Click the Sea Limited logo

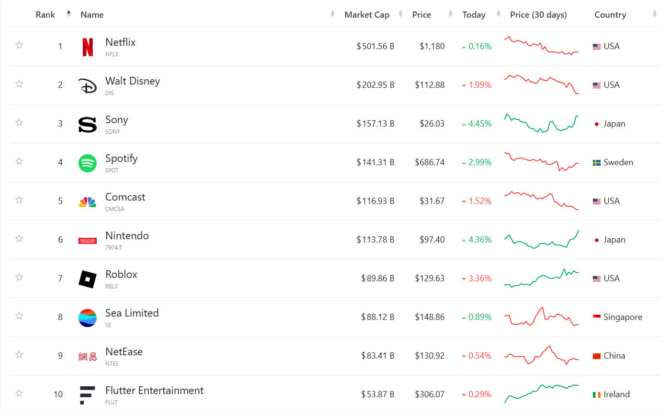tap(88, 318)
